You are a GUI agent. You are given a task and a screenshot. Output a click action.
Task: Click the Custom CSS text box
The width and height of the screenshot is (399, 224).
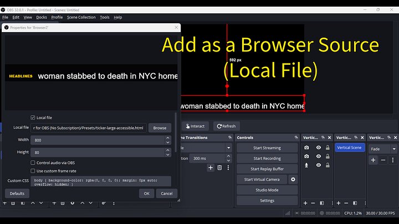click(x=101, y=181)
